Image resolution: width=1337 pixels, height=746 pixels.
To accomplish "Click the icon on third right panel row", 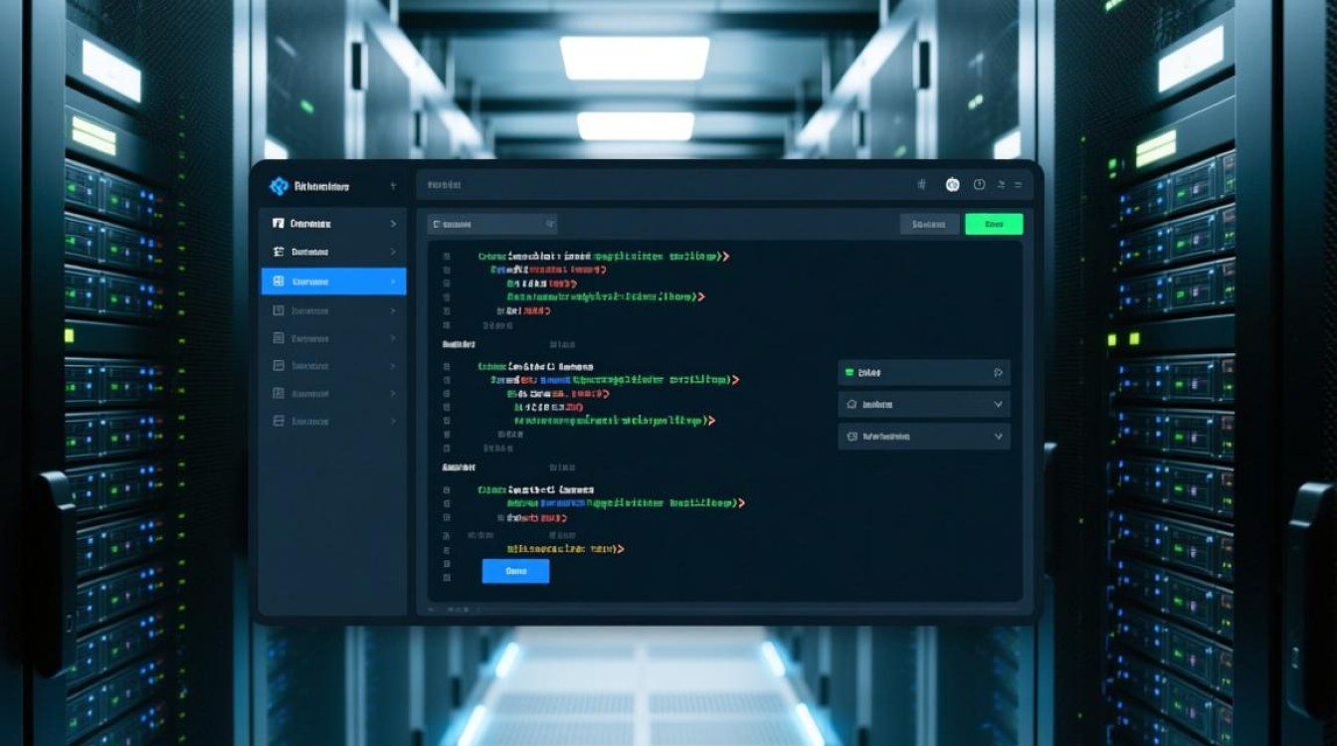I will click(x=851, y=437).
